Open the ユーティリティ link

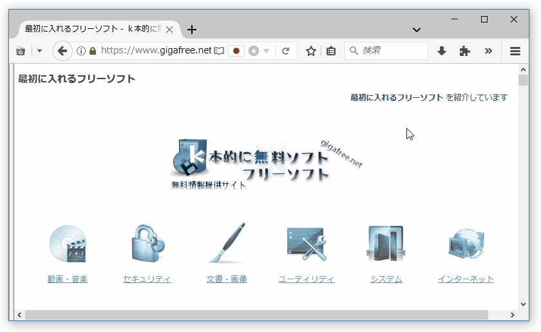click(307, 279)
